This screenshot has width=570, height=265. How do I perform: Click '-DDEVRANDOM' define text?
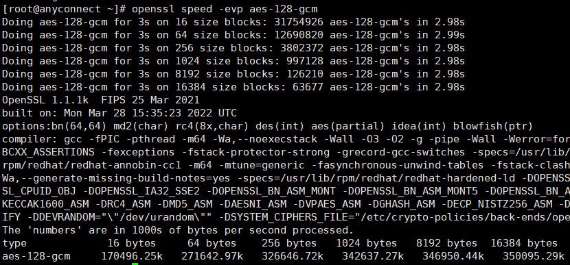[60, 218]
